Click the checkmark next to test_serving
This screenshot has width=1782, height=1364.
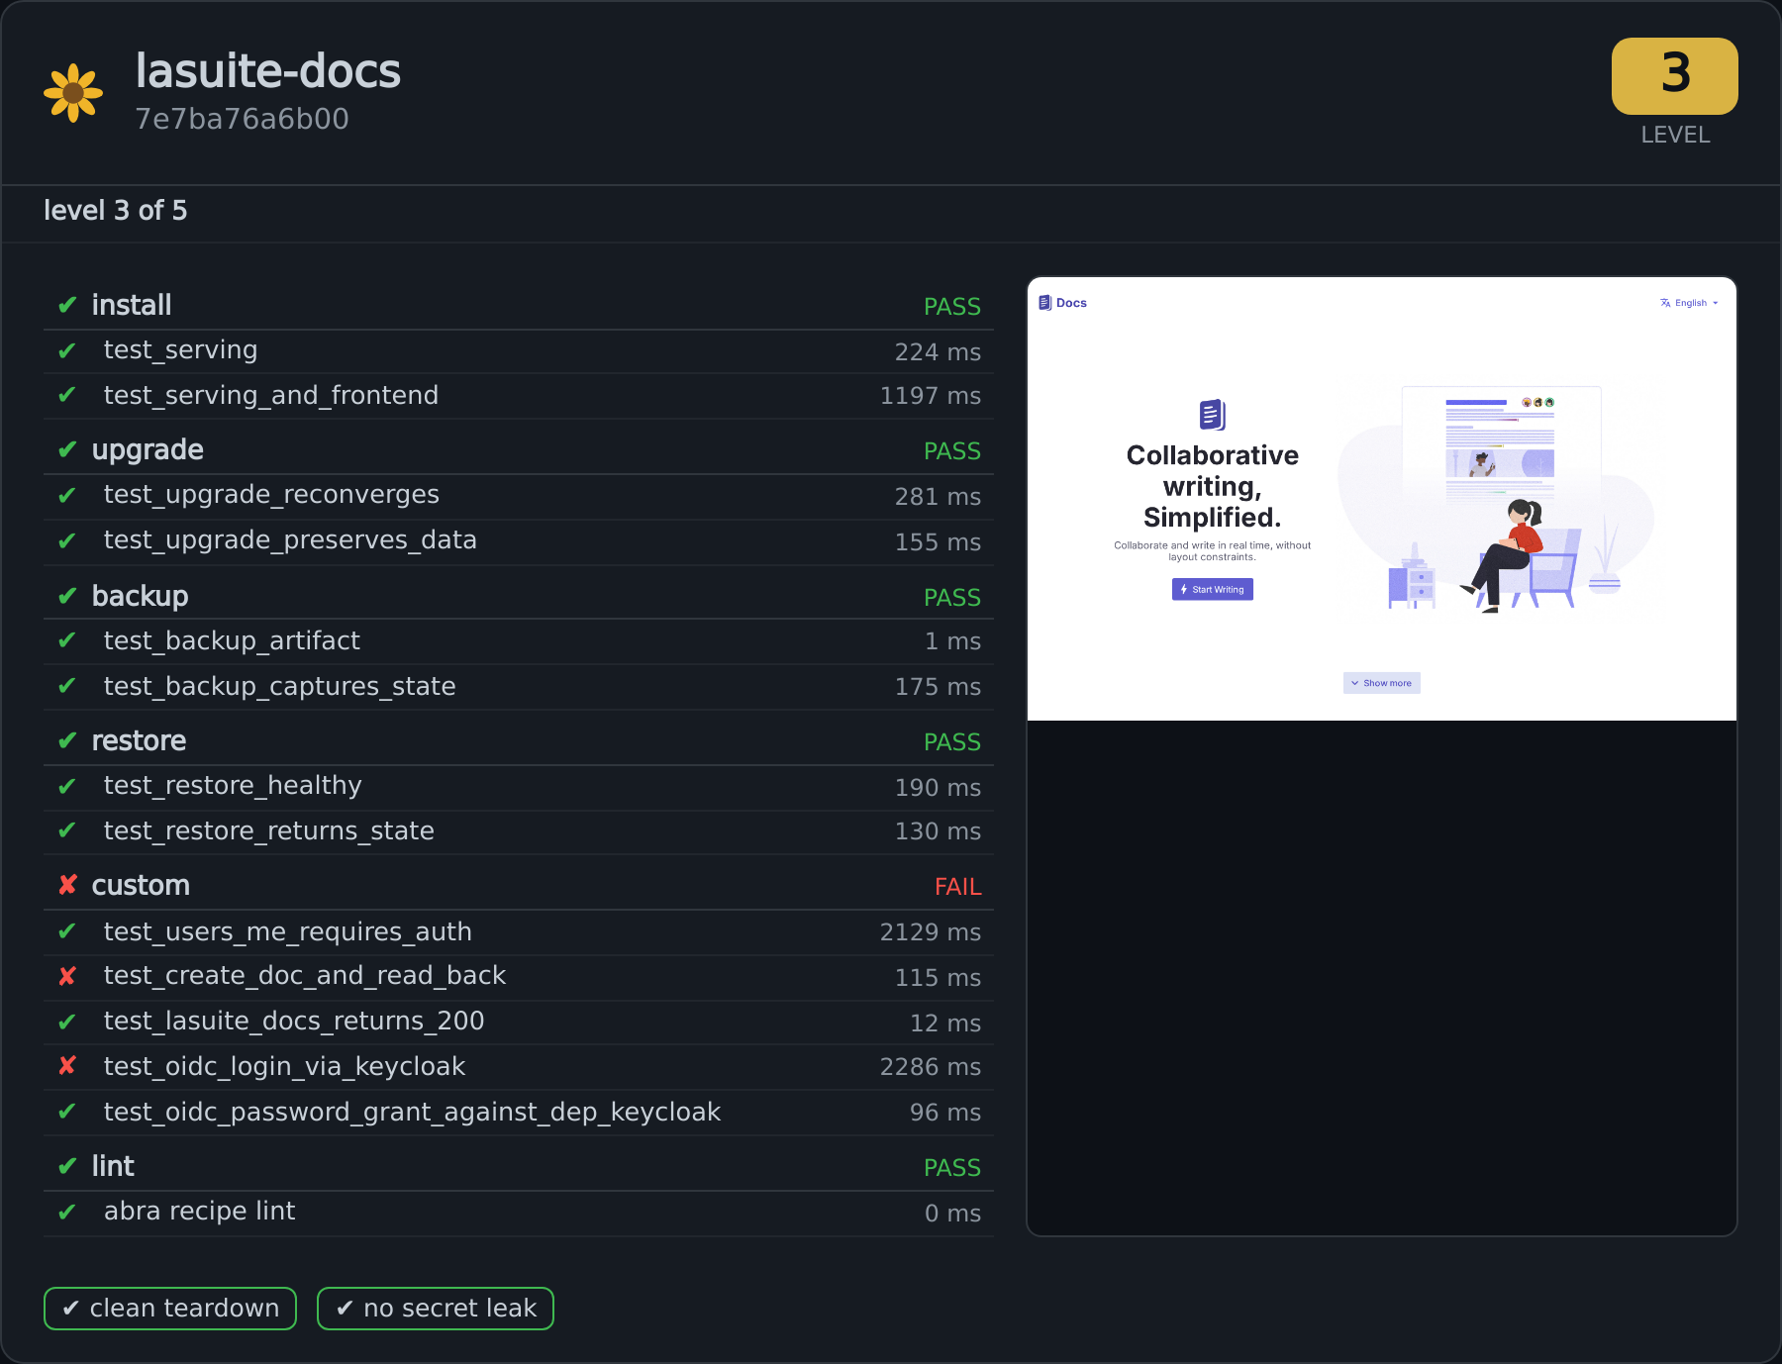pos(67,350)
